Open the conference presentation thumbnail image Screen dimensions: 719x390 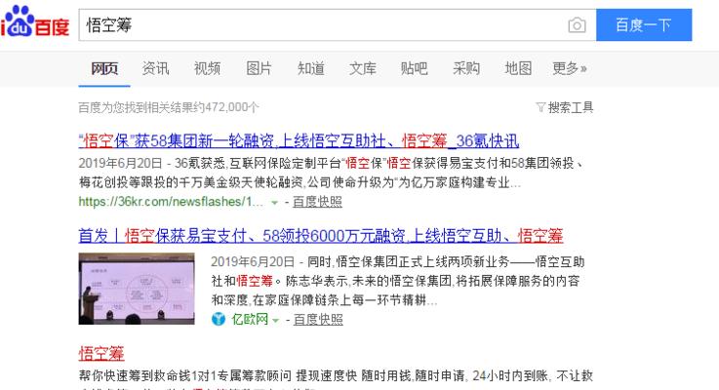pyautogui.click(x=137, y=289)
